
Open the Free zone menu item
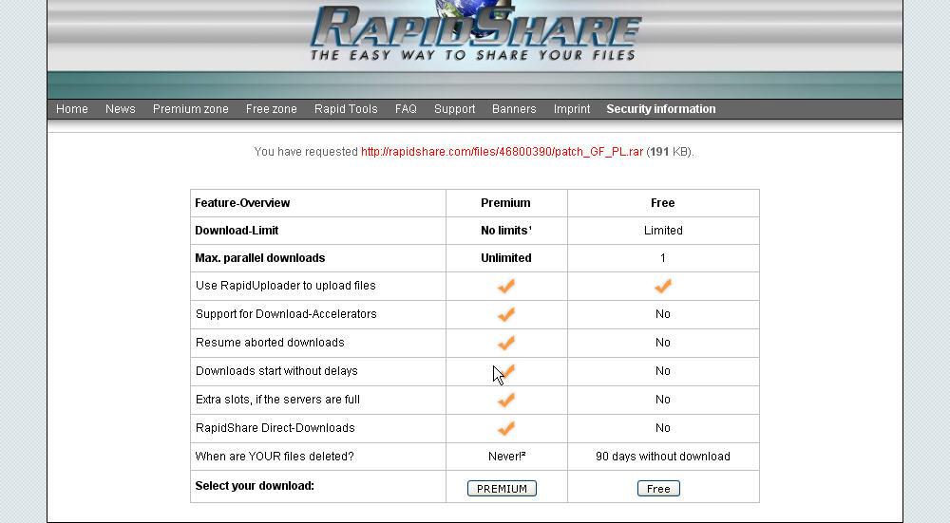point(272,109)
